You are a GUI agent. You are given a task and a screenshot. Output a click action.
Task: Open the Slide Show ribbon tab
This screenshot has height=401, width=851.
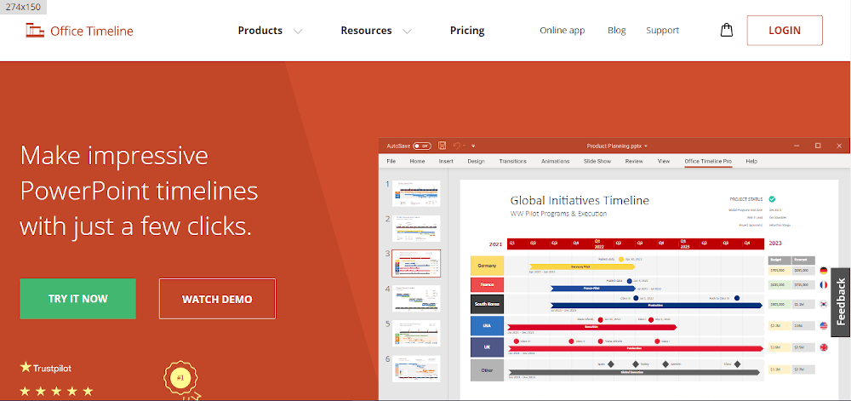(x=597, y=161)
